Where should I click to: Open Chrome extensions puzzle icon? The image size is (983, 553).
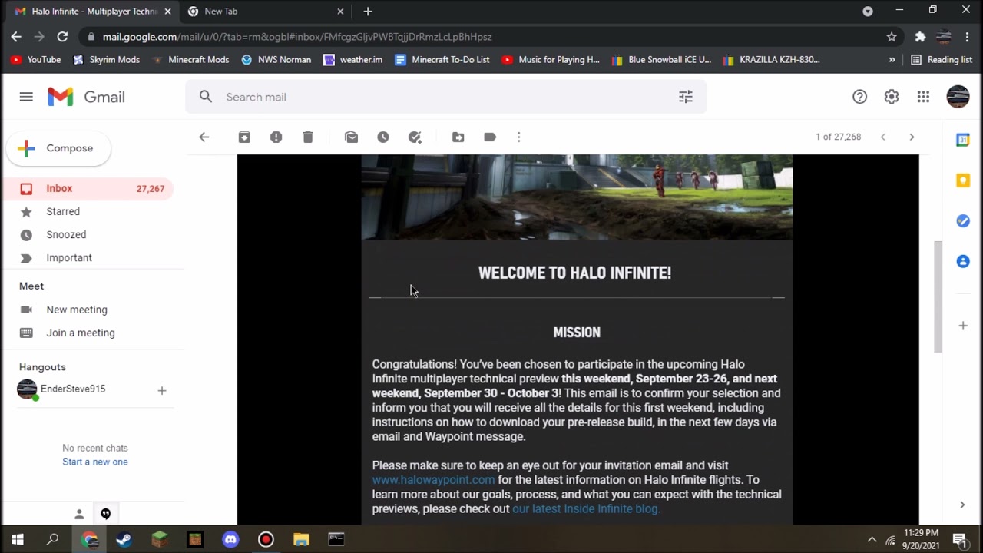[x=920, y=36]
